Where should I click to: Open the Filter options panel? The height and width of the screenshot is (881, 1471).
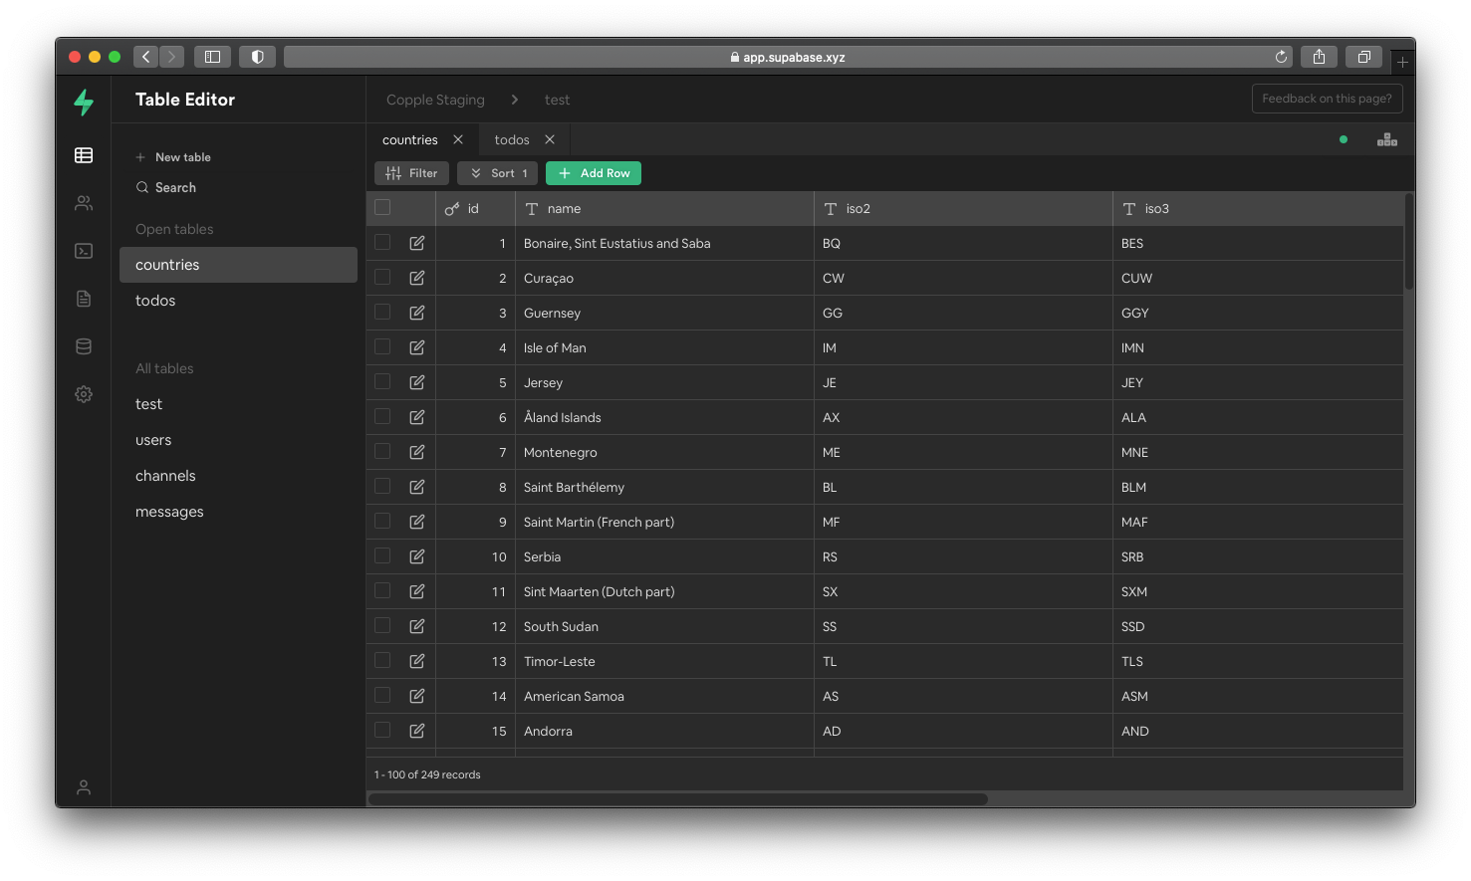point(412,173)
